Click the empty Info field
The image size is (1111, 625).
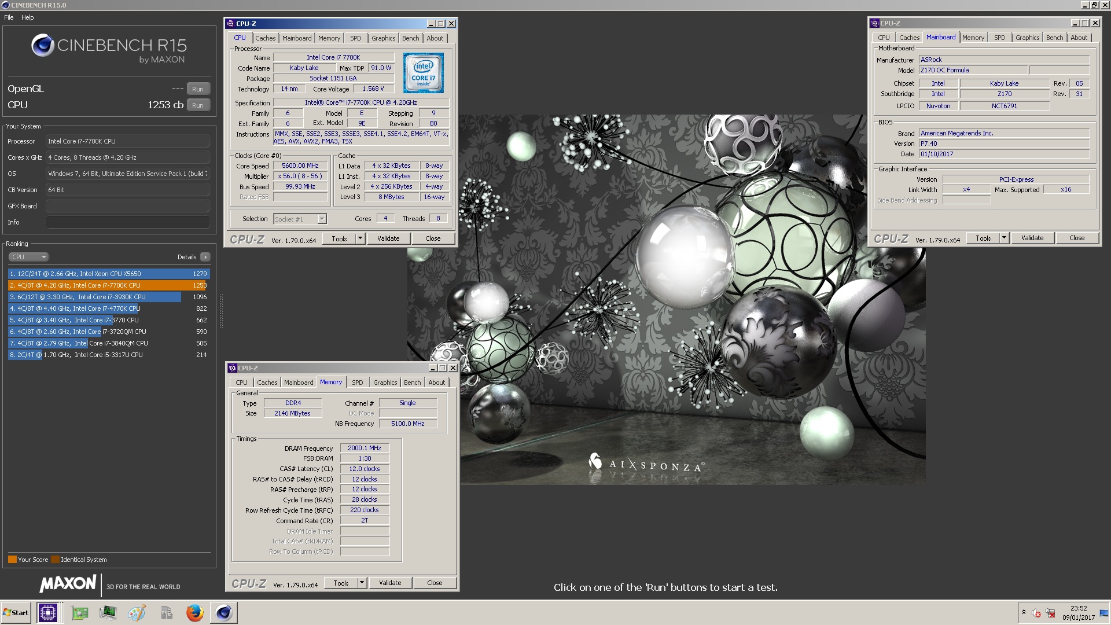click(128, 222)
